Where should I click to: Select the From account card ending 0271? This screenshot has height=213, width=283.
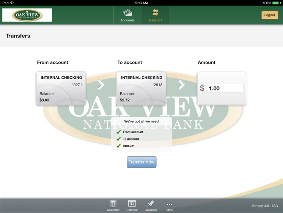[61, 88]
